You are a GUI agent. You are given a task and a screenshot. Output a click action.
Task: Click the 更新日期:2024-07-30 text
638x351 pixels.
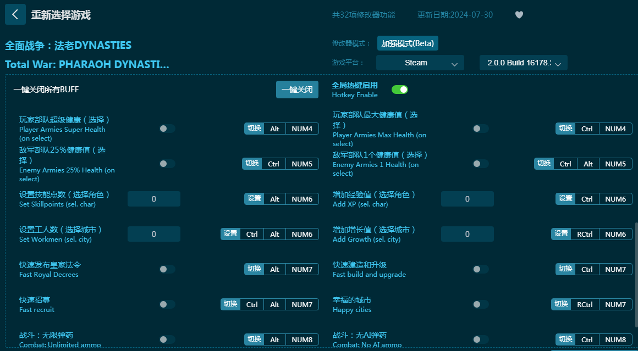pos(455,15)
